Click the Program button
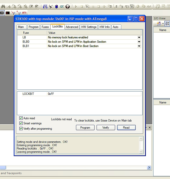Image resolution: width=170 pixels, height=179 pixels. [x=85, y=128]
